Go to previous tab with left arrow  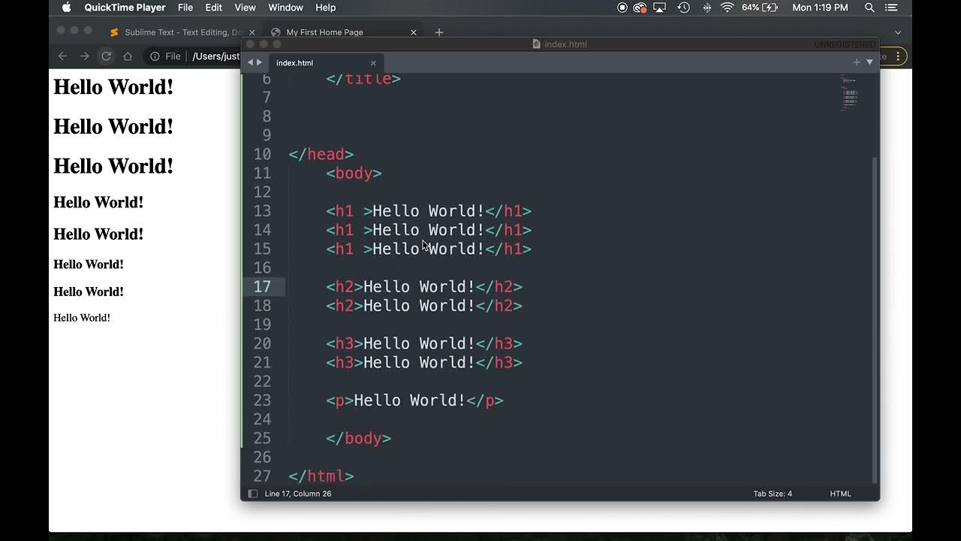click(251, 63)
